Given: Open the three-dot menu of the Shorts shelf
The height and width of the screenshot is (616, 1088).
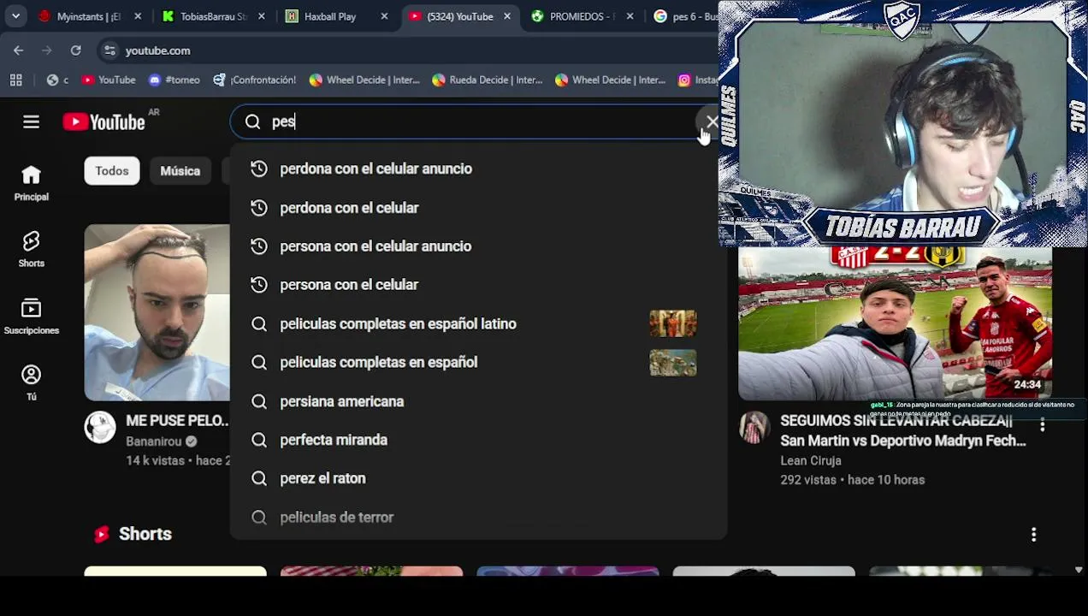Looking at the screenshot, I should click(x=1033, y=535).
